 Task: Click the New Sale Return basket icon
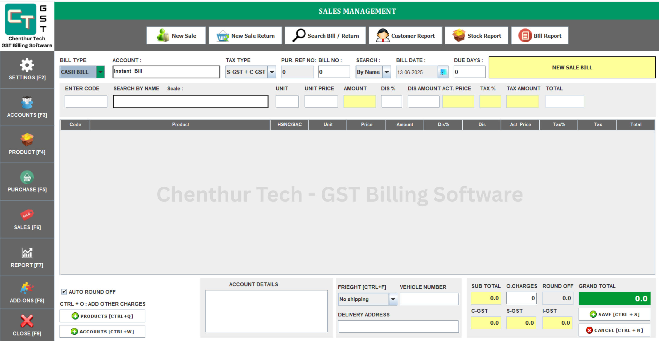click(x=223, y=36)
